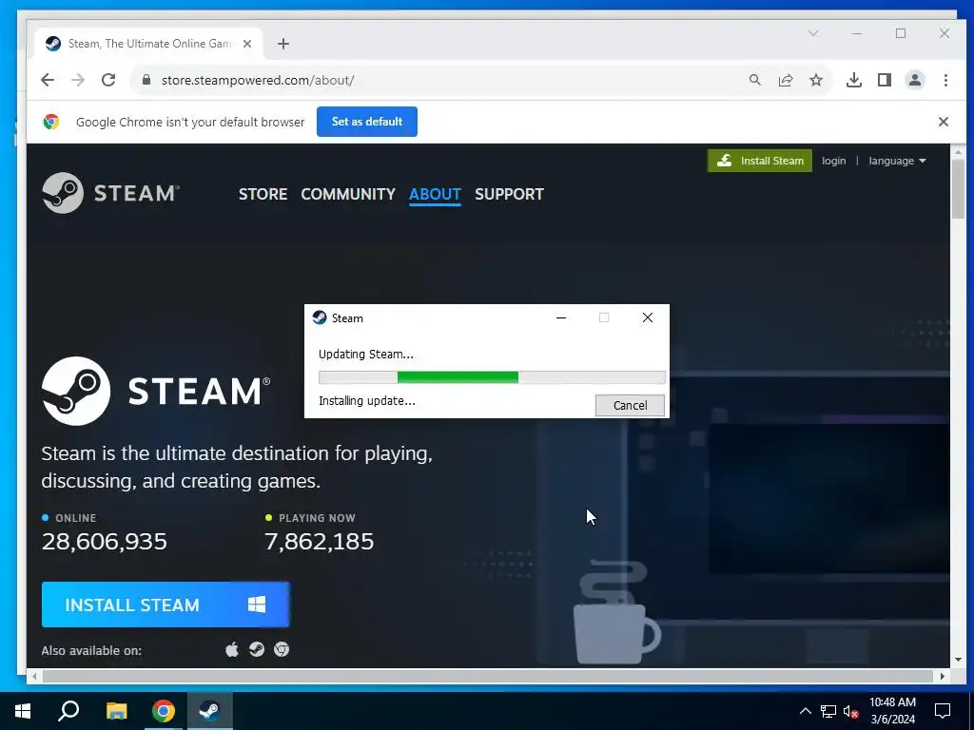Viewport: 974px width, 730px height.
Task: Open Chrome downloads icon
Action: tap(854, 80)
